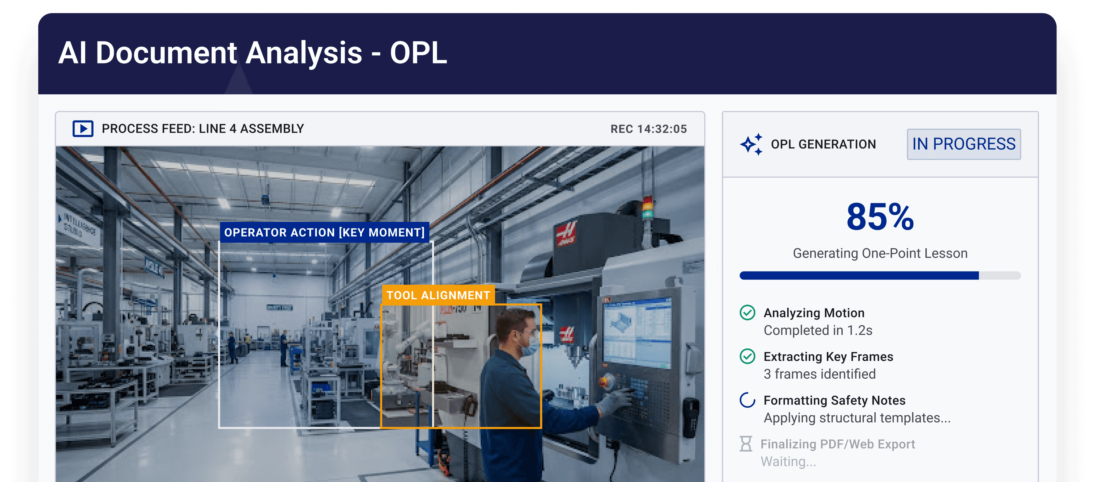The width and height of the screenshot is (1095, 482).
Task: Click the OPL generation progress bar
Action: (880, 275)
